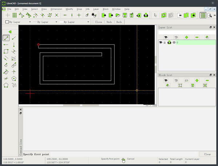Toggle construction mode for layer 0
218x166 pixels.
click(174, 42)
